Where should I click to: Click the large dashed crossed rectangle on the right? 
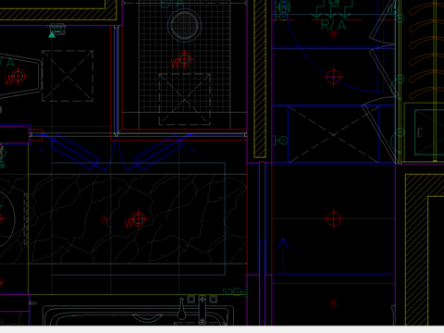click(333, 134)
